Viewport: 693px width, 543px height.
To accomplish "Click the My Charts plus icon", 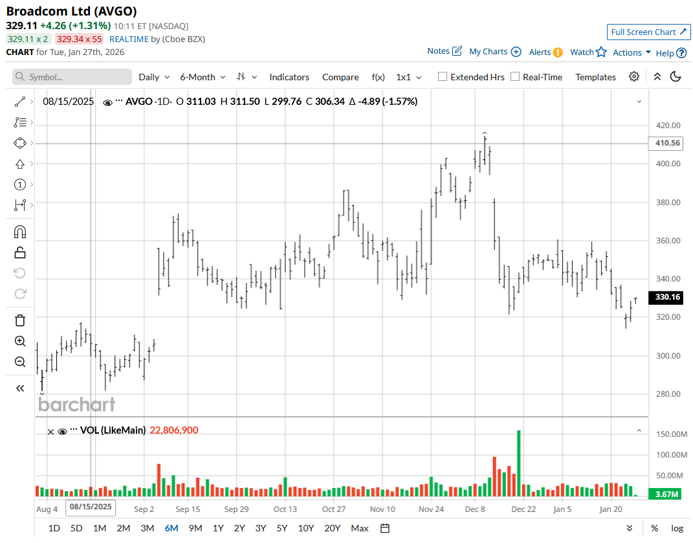I will (516, 52).
